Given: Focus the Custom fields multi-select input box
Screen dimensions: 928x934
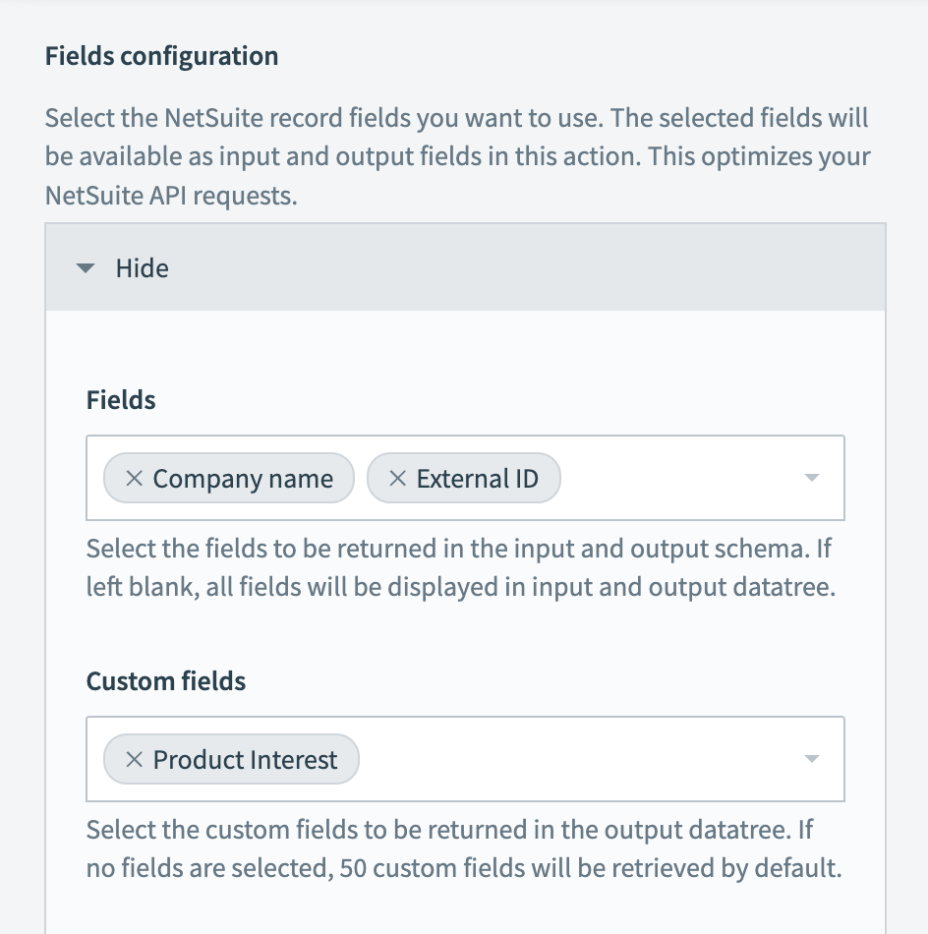Looking at the screenshot, I should click(580, 760).
